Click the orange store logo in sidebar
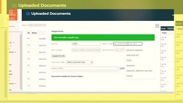Screen dimensions: 183x103 (x=13, y=15)
